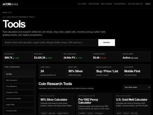Select Tools in the top navigation
Viewport: 153px width, 115px height.
click(148, 4)
